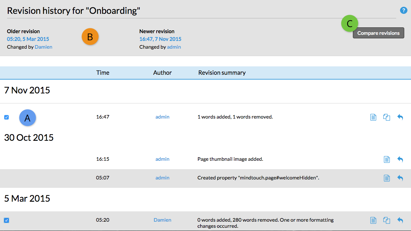This screenshot has height=231, width=411.
Task: View page icon for thumbnail added revision
Action: [386, 159]
